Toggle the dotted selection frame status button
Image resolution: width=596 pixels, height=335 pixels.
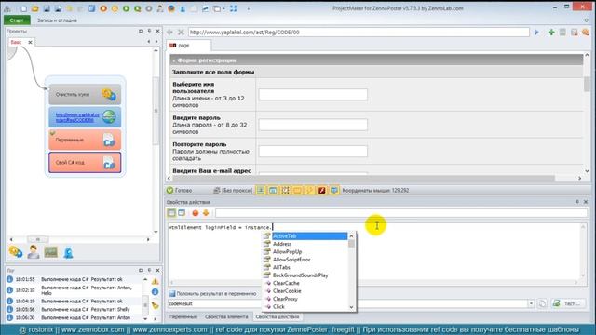click(285, 190)
